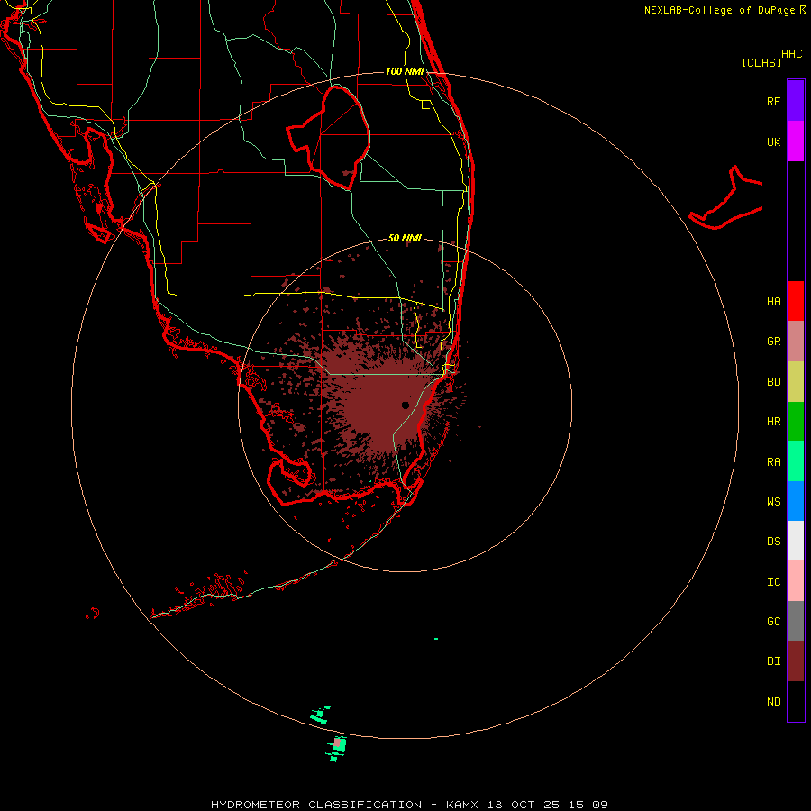This screenshot has width=811, height=811.
Task: Click the IC legend label
Action: click(773, 581)
